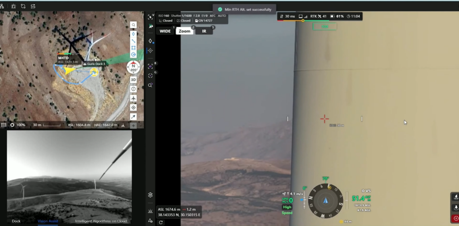
Task: Click the zoom search icon in camera sidebar
Action: point(151,85)
